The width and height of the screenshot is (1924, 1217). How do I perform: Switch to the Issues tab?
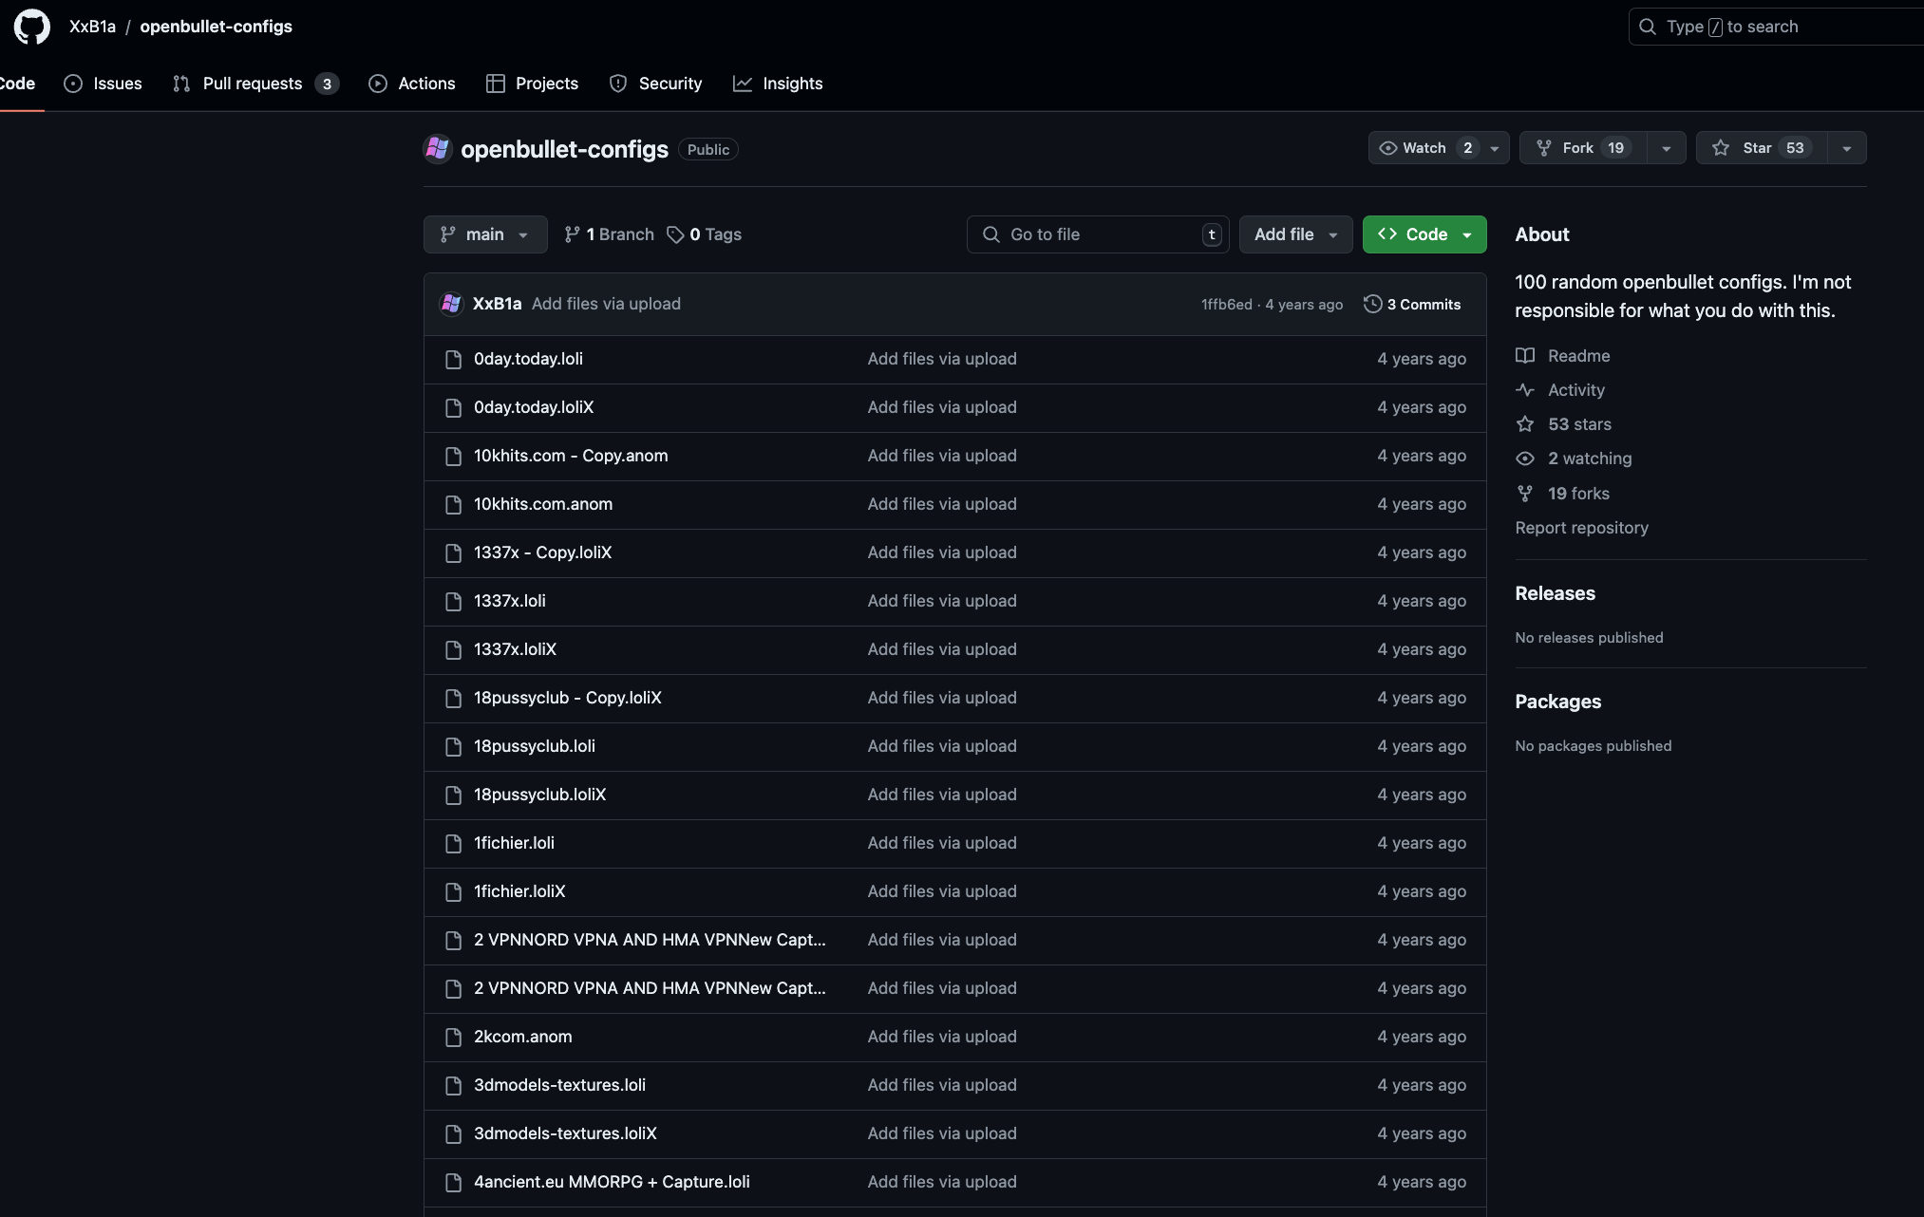[x=103, y=84]
